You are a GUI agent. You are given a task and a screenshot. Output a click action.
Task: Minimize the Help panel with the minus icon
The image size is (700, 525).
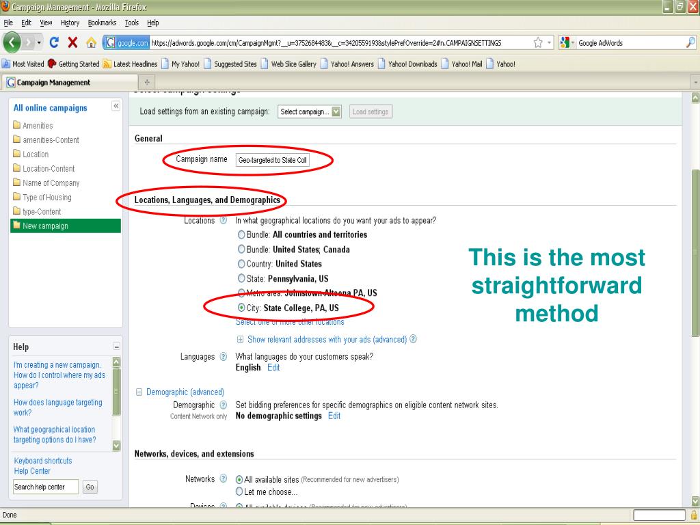click(116, 347)
